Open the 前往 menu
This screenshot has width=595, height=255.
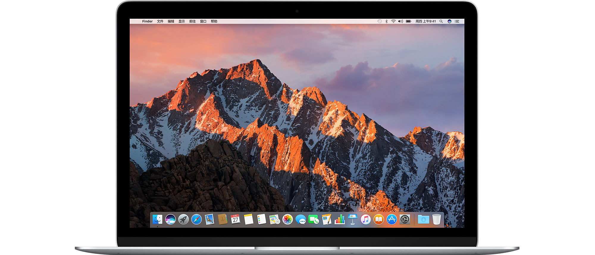(192, 21)
